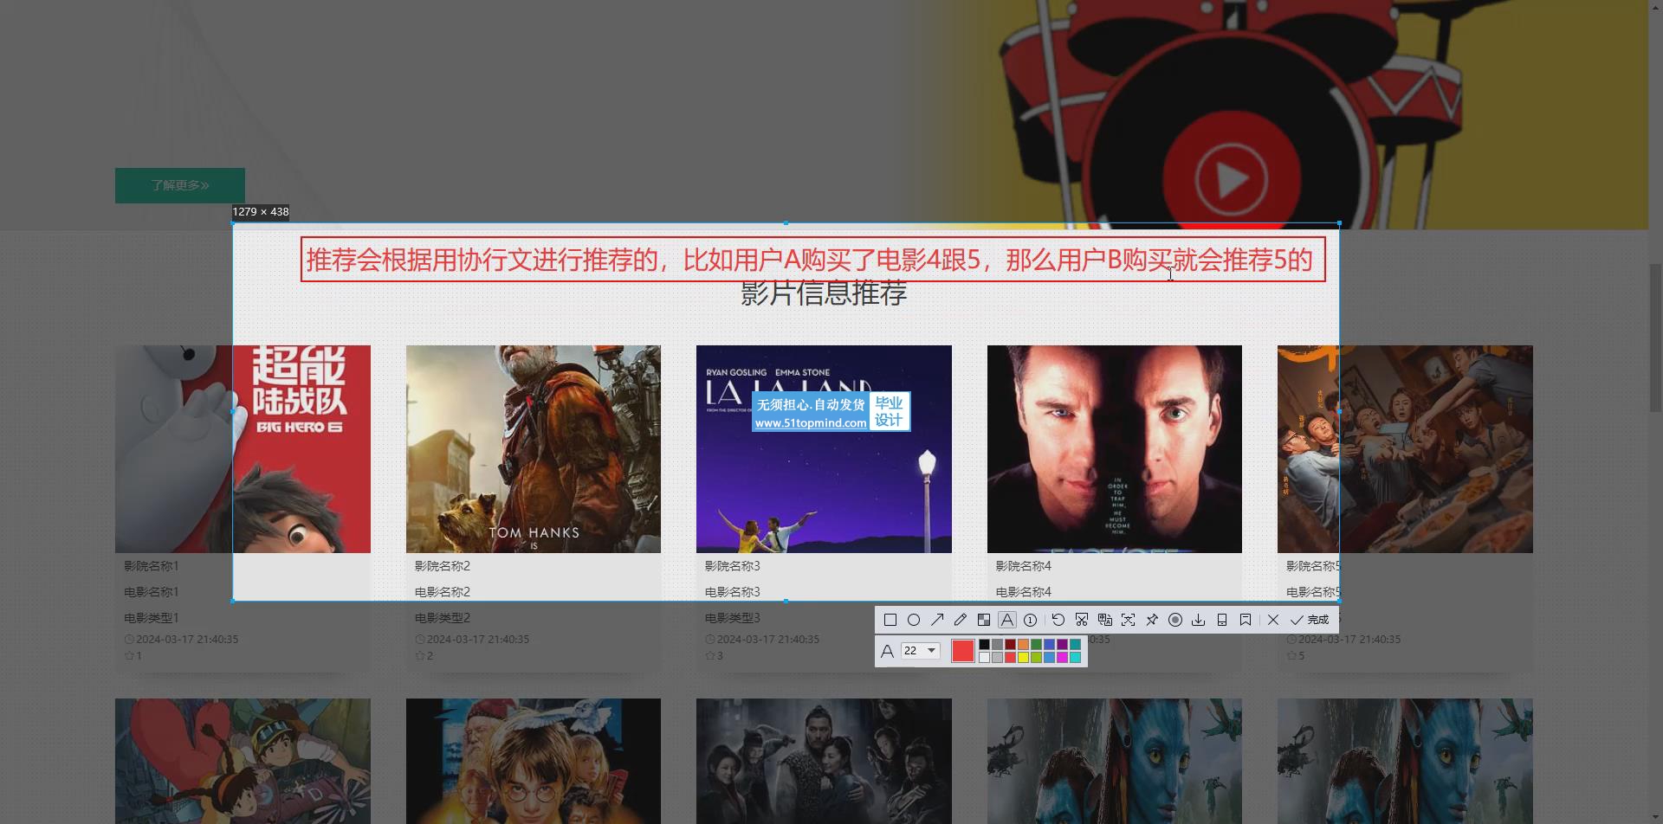Choose the magenta color swatch

point(1062,658)
